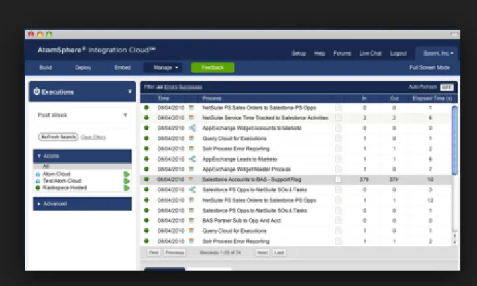Select the Rackspace Hosted atom name
The image size is (477, 286).
point(65,188)
